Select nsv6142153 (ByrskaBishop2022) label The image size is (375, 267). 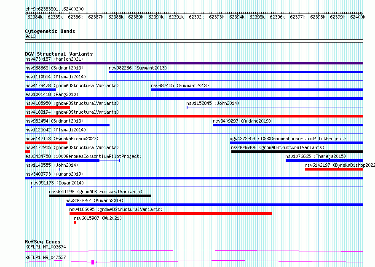(x=62, y=139)
